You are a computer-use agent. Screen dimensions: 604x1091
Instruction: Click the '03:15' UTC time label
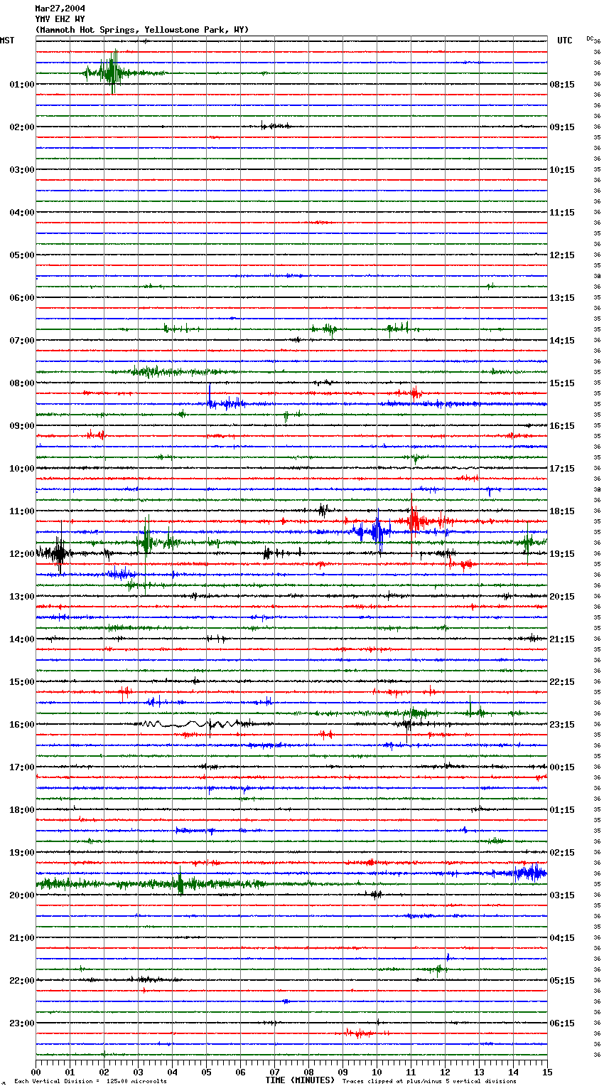(562, 895)
